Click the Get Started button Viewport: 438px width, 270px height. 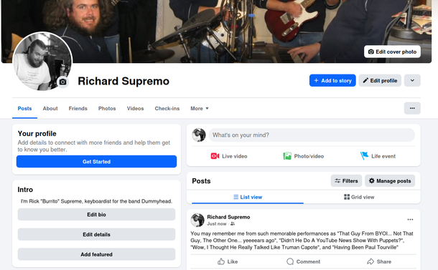[96, 162]
